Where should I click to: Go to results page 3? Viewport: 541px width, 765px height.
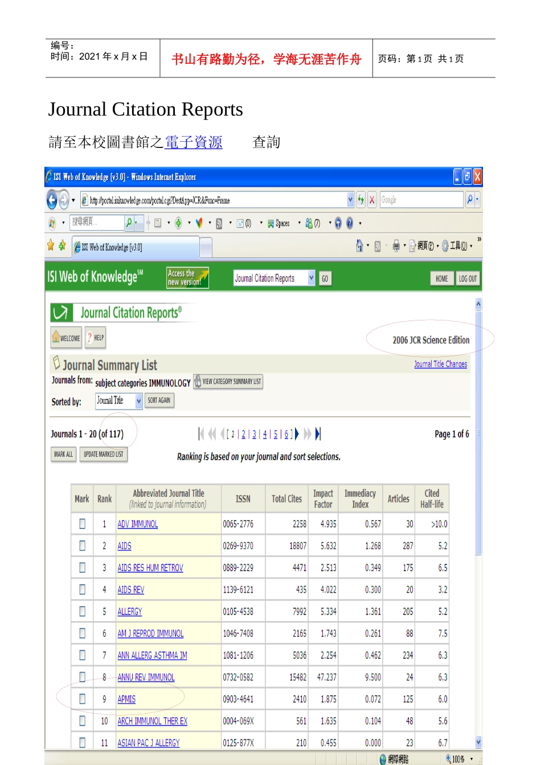tap(254, 434)
